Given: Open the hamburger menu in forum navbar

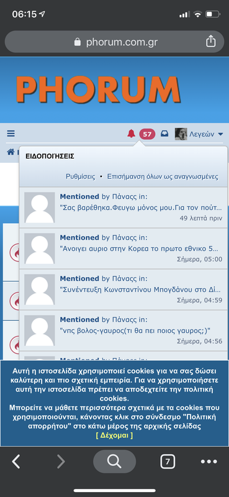Looking at the screenshot, I should 11,134.
